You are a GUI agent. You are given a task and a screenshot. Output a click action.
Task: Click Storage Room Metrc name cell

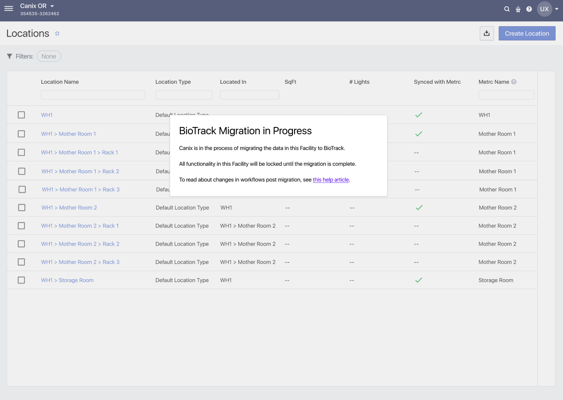pyautogui.click(x=496, y=280)
